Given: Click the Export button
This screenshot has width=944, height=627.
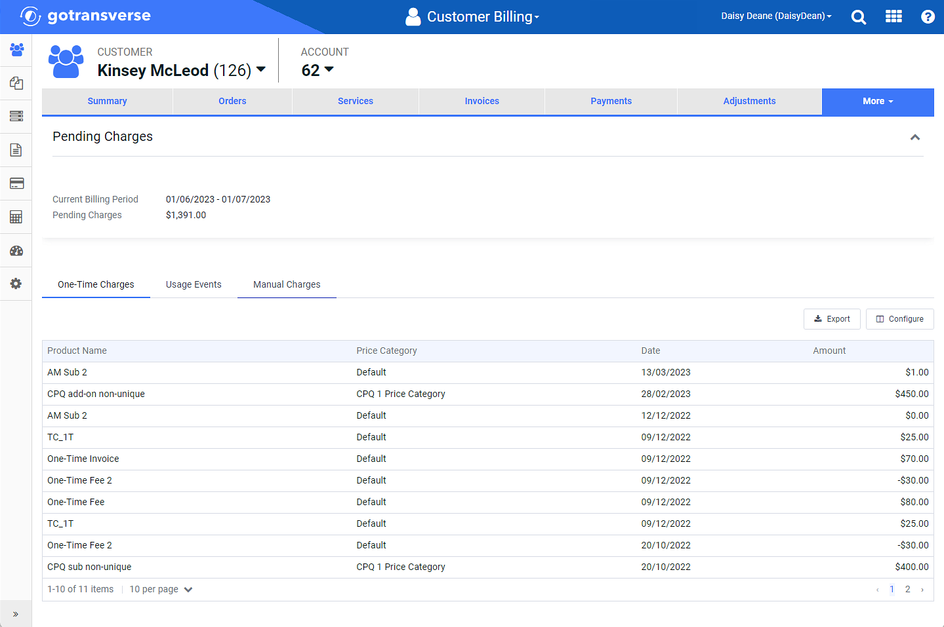Looking at the screenshot, I should 832,319.
